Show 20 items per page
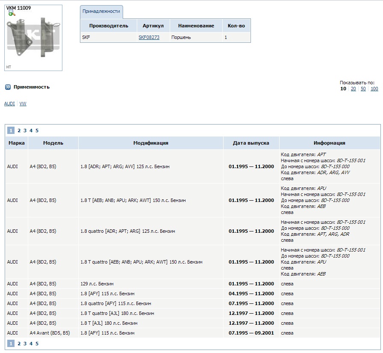 click(x=353, y=89)
